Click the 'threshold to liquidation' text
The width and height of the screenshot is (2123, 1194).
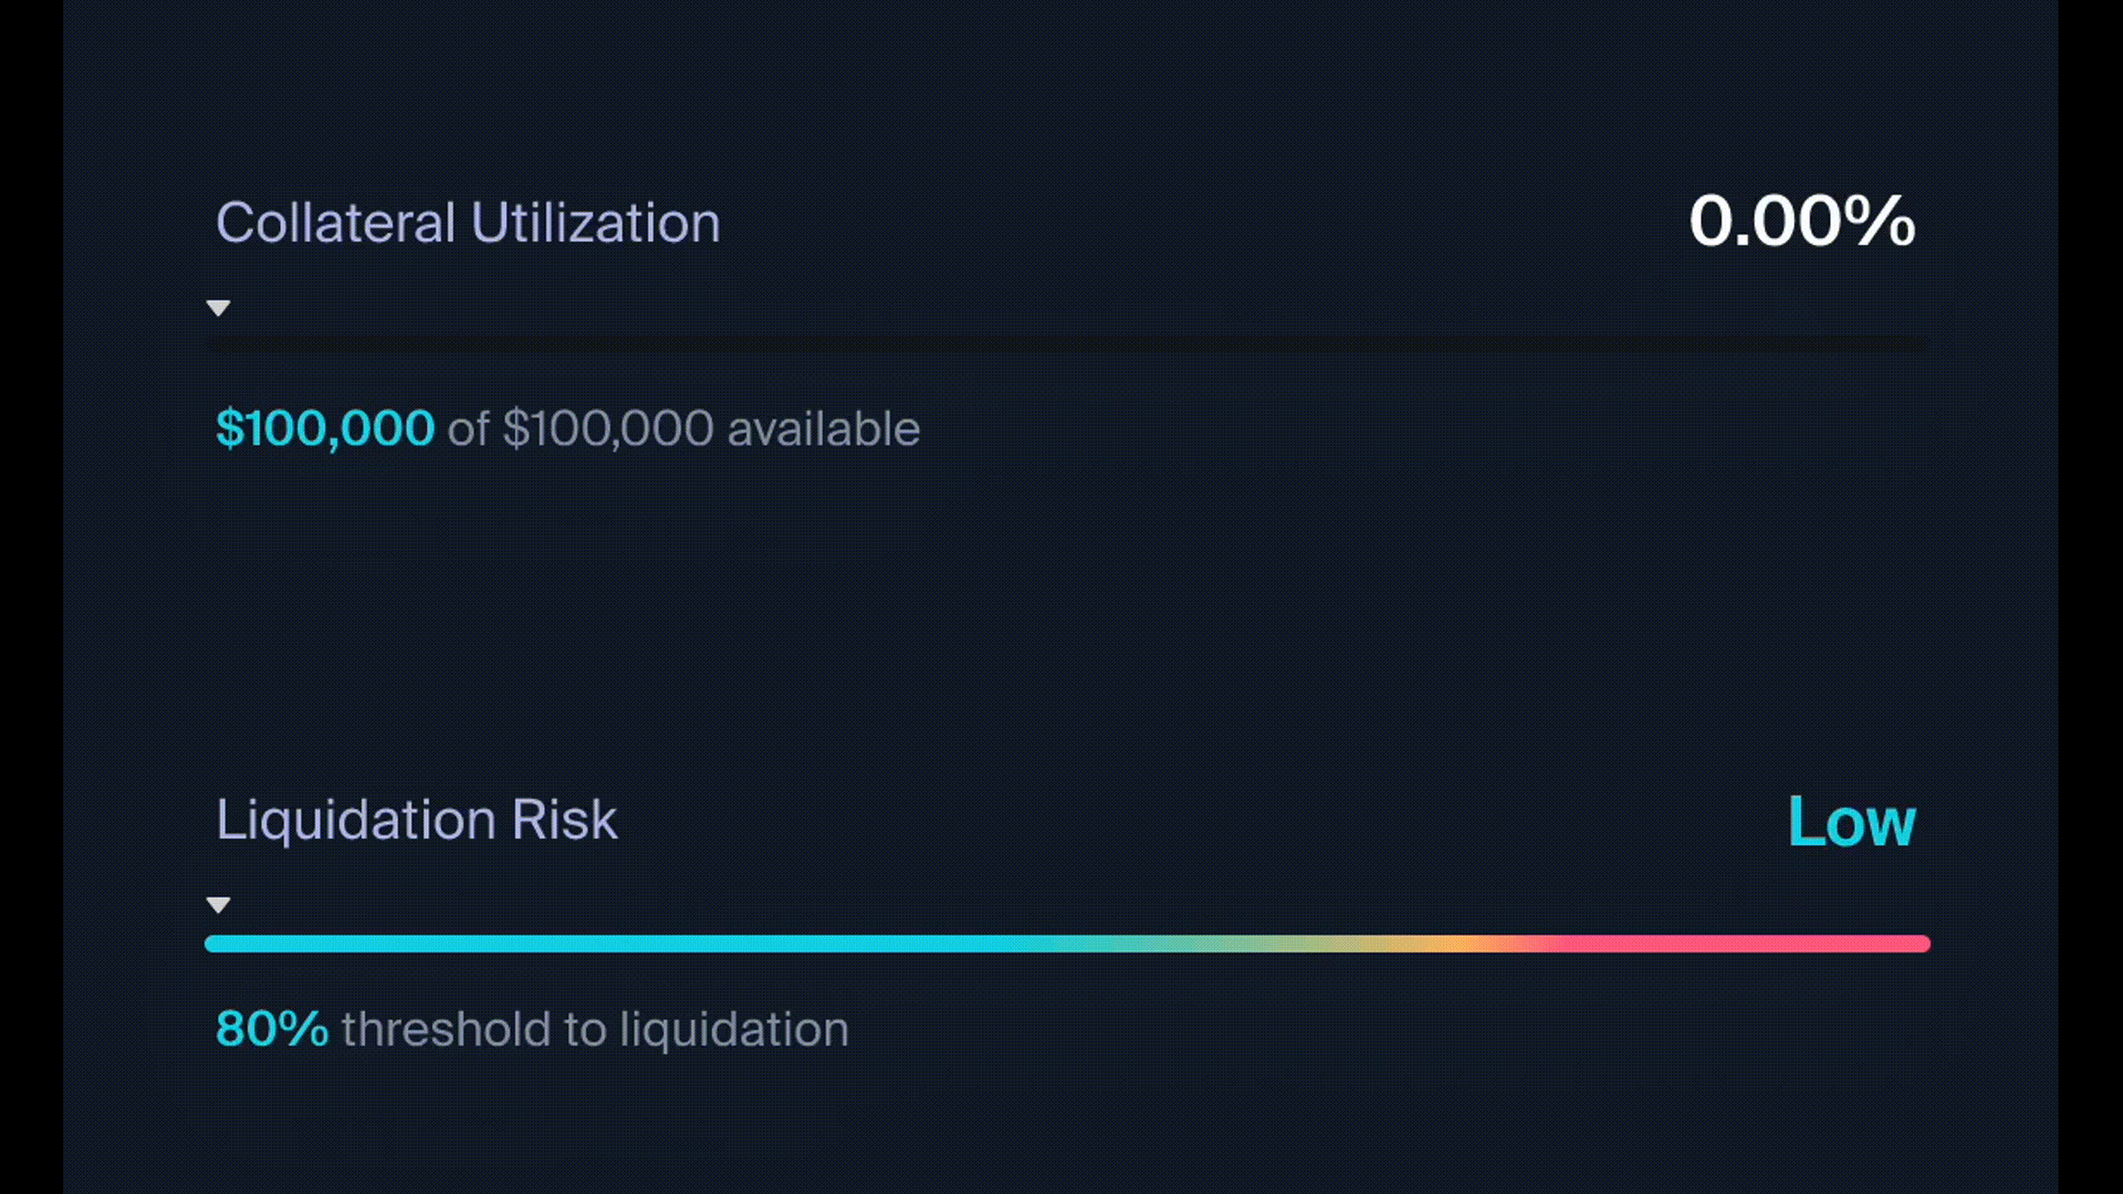coord(595,1029)
